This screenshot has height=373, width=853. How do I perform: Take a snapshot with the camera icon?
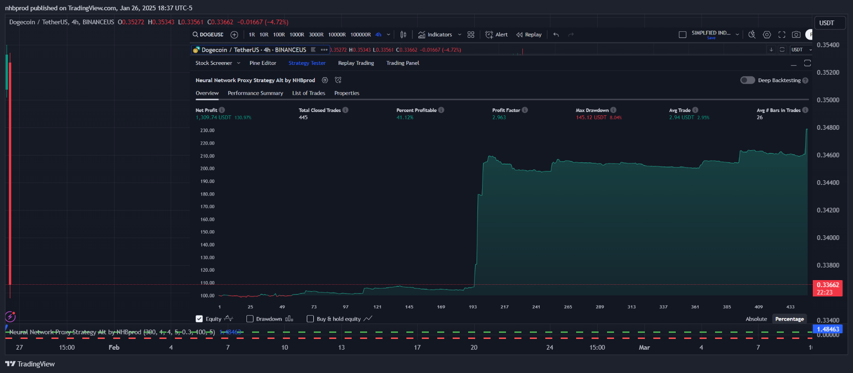(x=796, y=35)
